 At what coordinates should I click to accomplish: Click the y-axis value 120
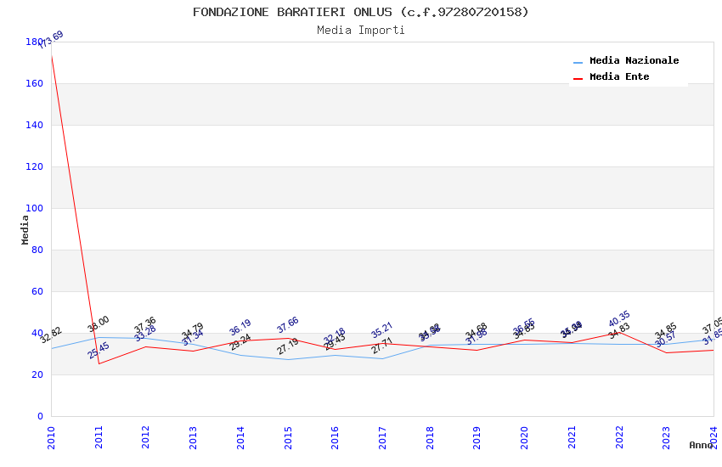pyautogui.click(x=35, y=167)
